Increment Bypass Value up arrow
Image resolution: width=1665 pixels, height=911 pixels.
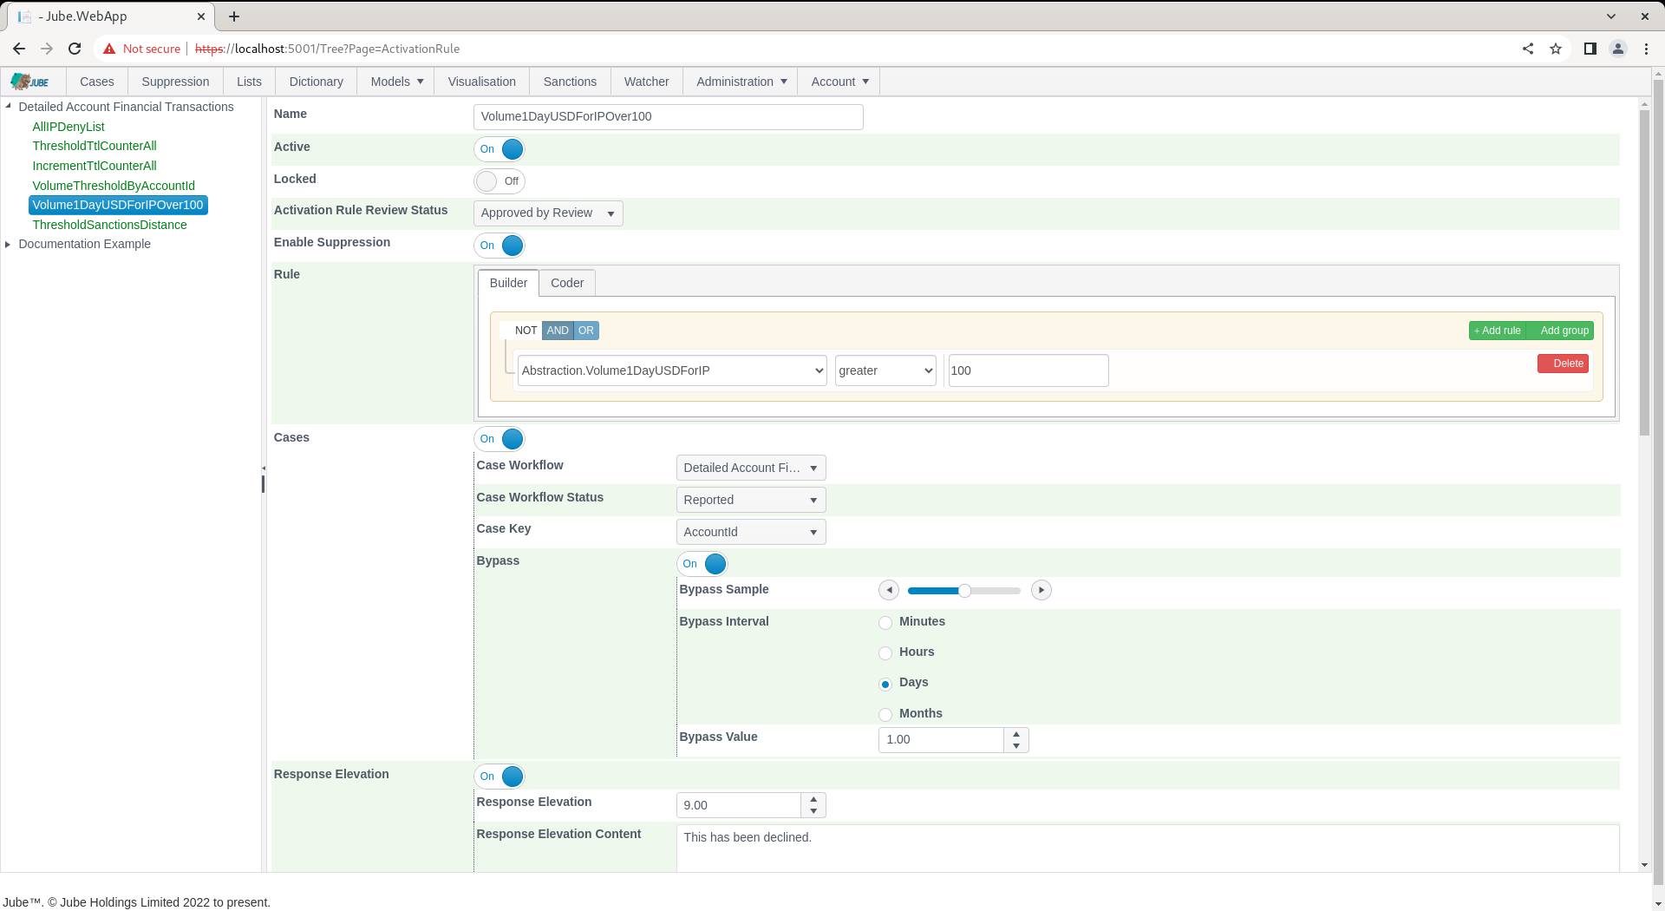(x=1016, y=734)
